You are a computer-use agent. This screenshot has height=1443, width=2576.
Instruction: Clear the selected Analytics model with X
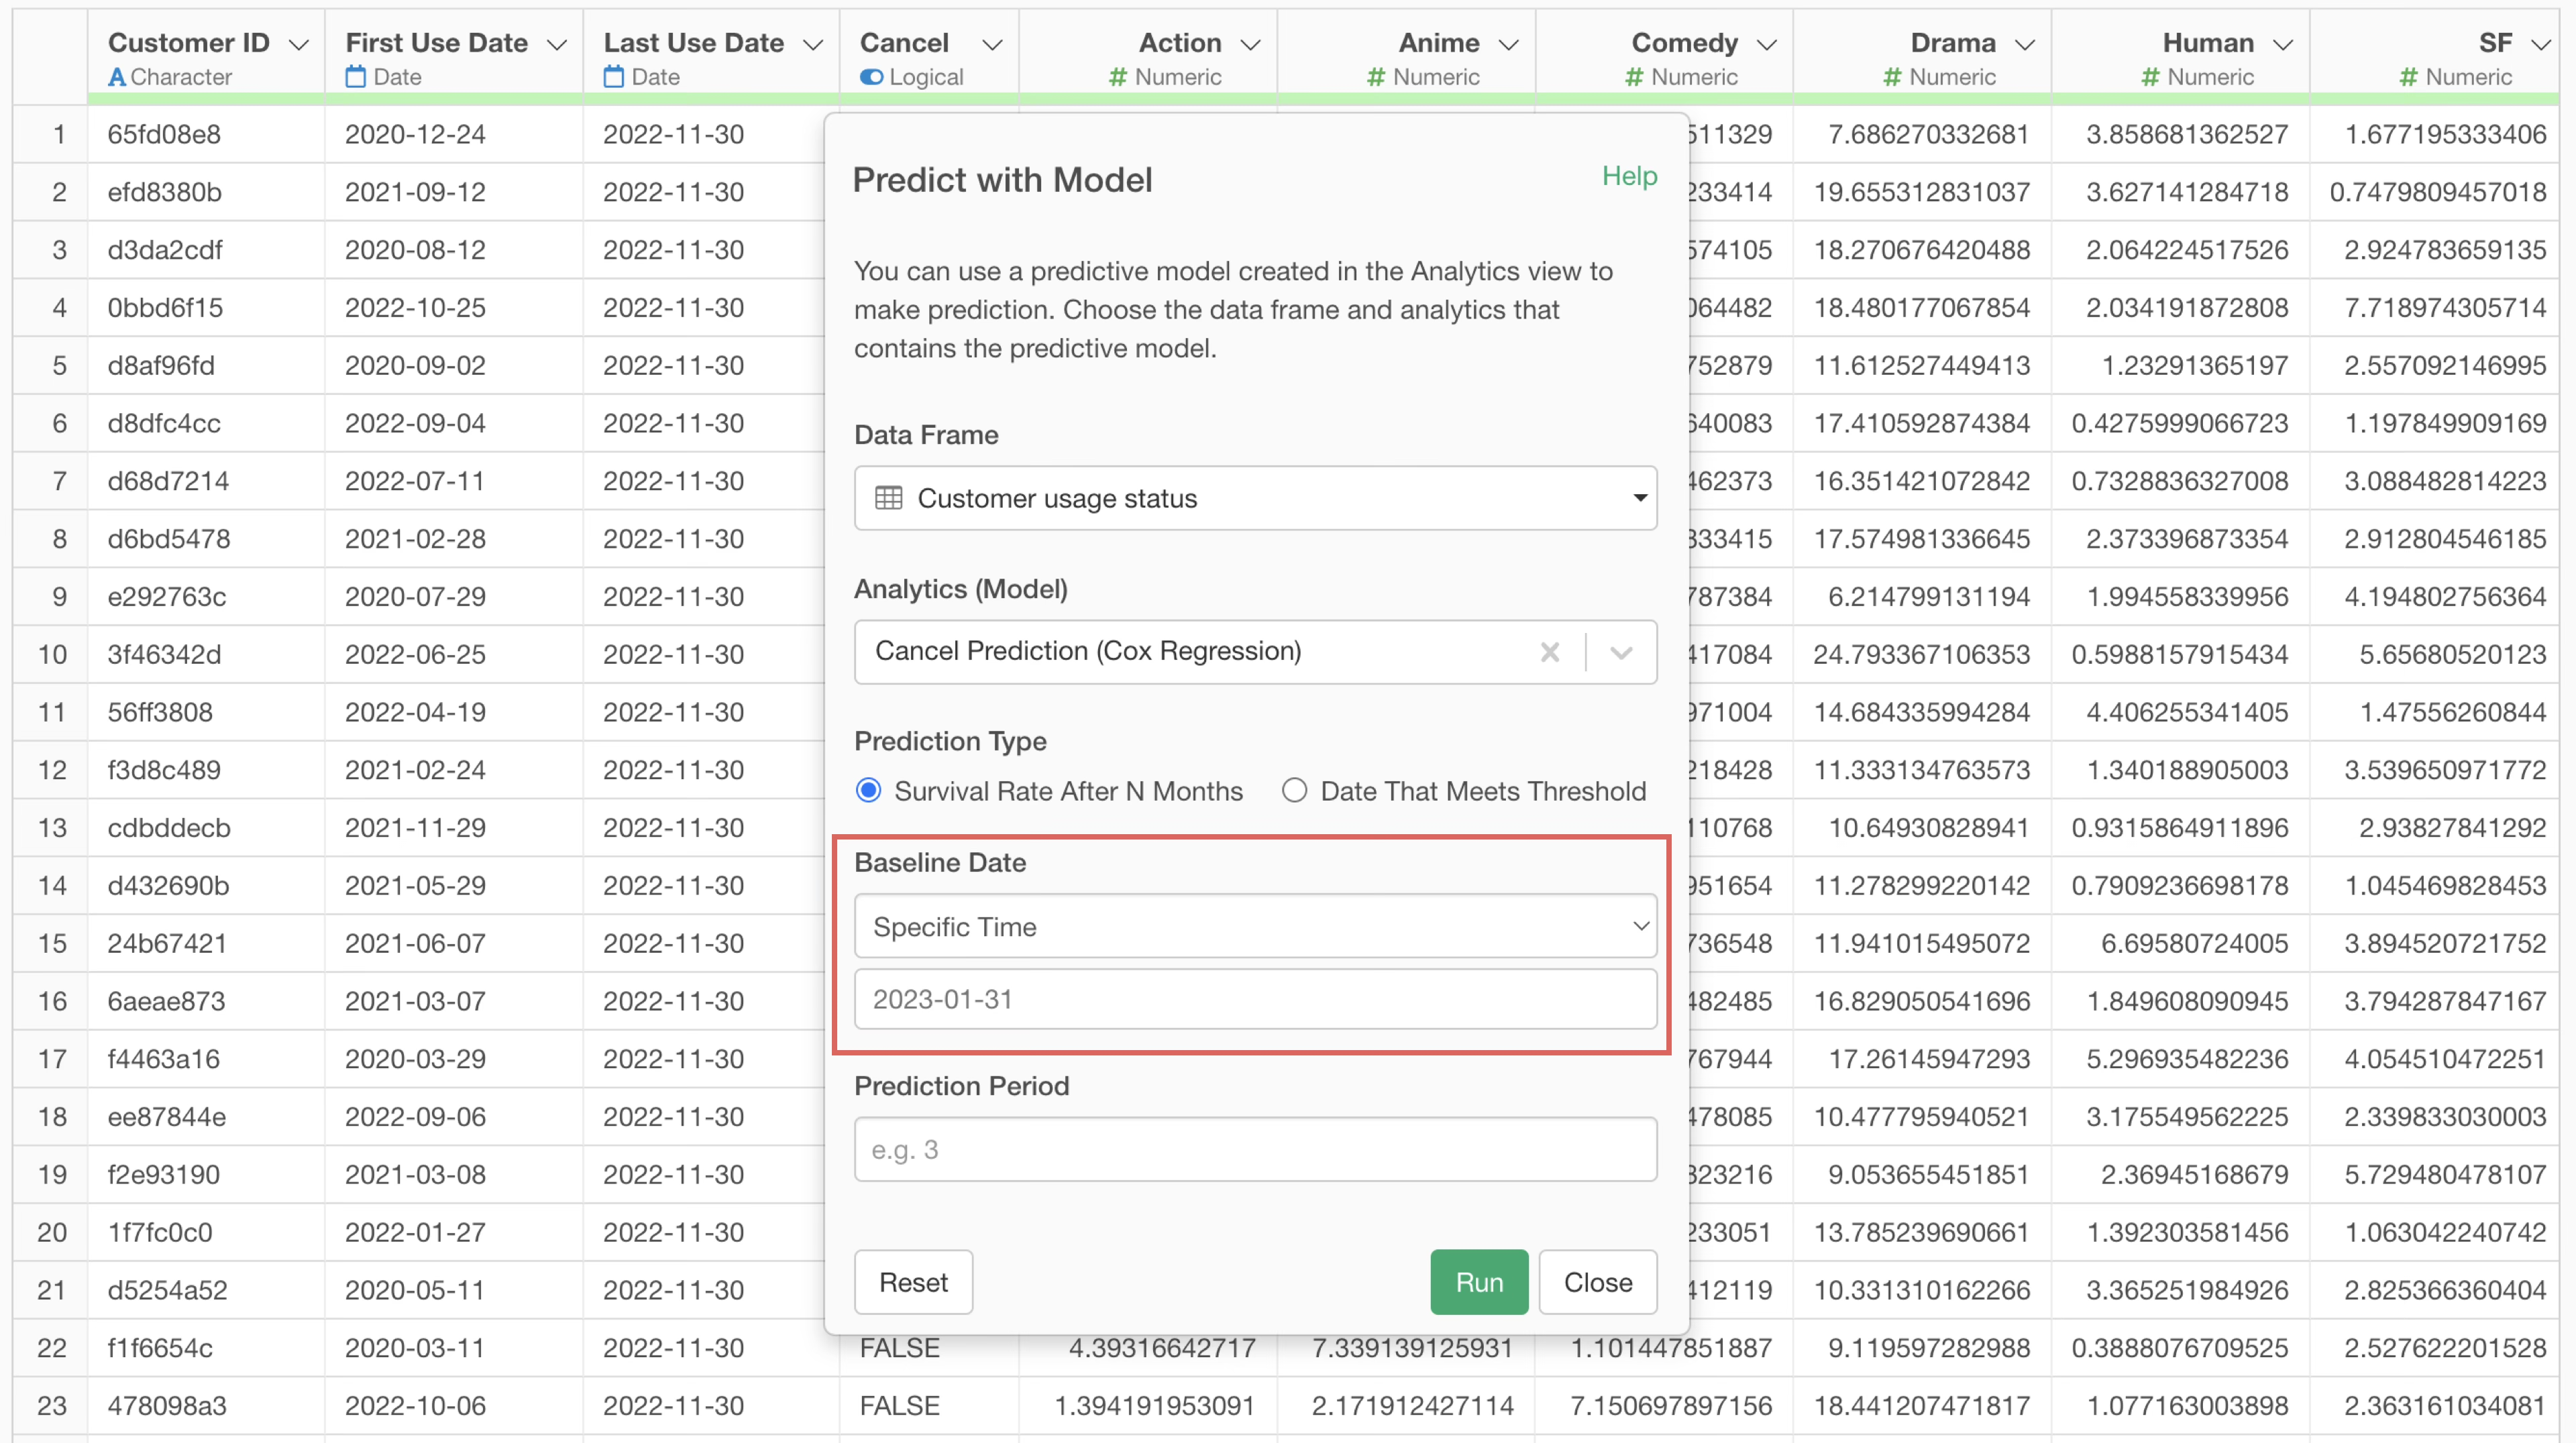tap(1549, 652)
